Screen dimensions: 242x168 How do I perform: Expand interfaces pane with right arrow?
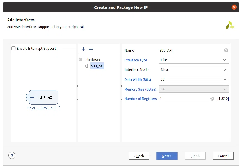point(121,100)
